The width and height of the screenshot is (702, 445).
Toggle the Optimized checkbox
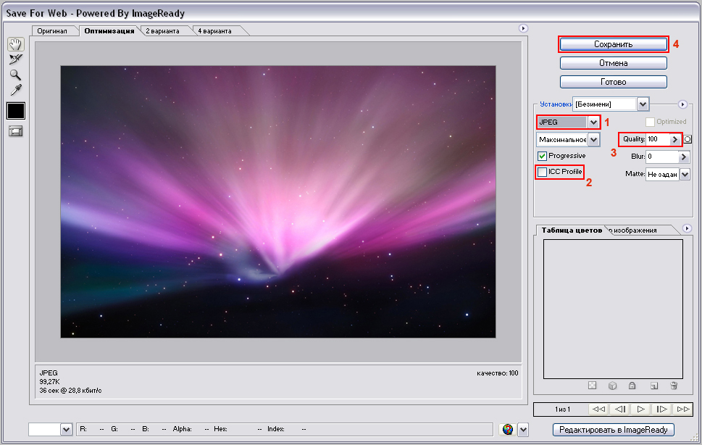point(650,122)
